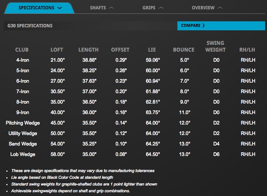Select the Pitching Wedge row label
Image resolution: width=267 pixels, height=196 pixels.
(x=23, y=123)
